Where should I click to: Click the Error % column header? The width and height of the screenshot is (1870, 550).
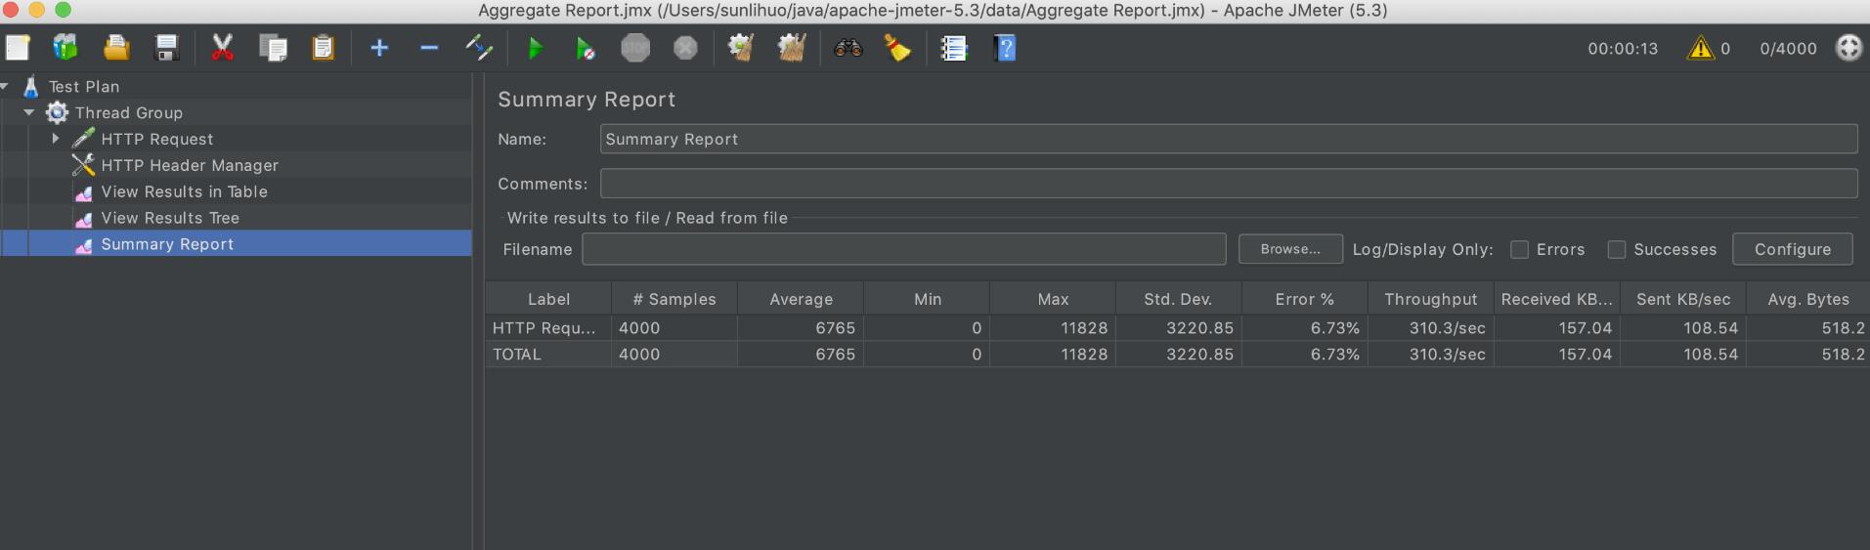(x=1304, y=299)
